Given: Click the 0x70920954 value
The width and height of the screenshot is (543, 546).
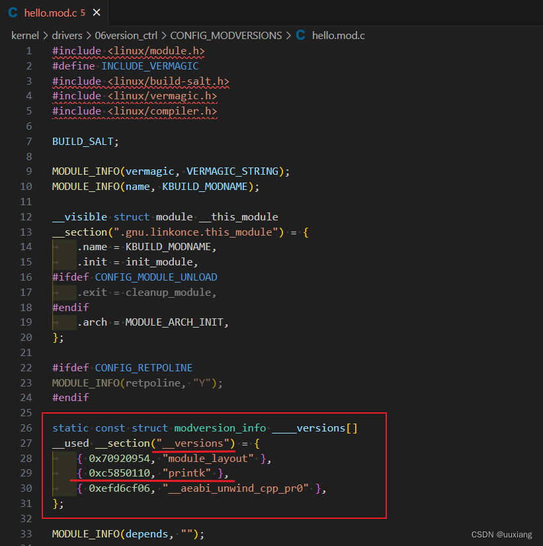Looking at the screenshot, I should 120,459.
